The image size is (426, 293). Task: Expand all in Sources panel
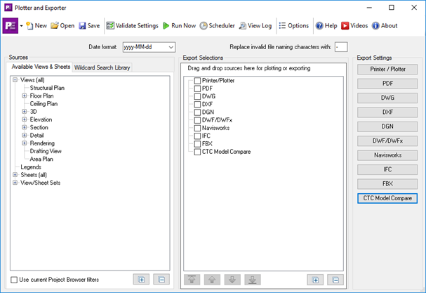point(141,280)
